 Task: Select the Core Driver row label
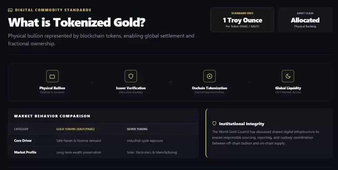pyautogui.click(x=23, y=141)
